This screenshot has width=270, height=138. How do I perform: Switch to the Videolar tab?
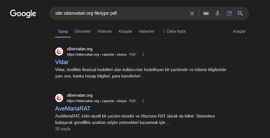click(105, 31)
